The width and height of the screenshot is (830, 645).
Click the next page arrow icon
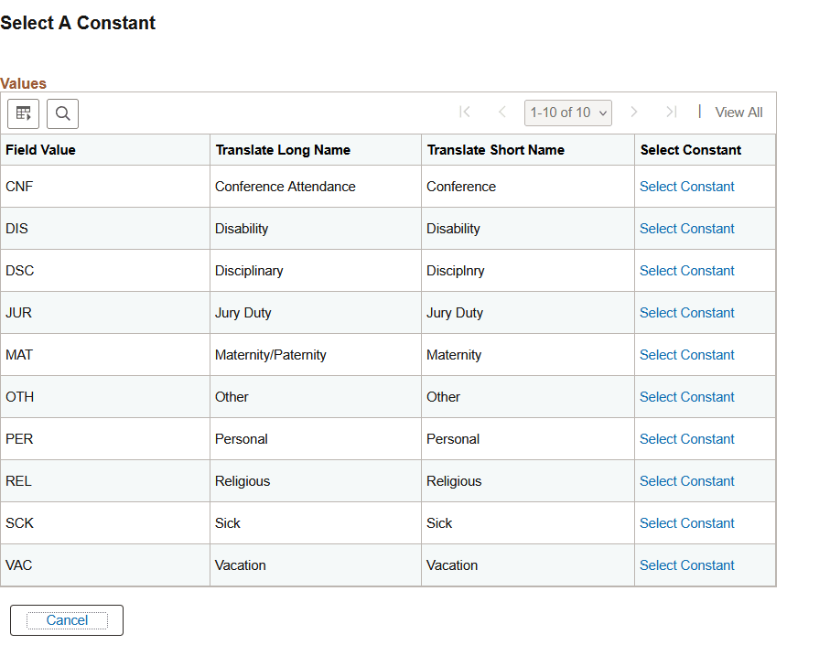[x=634, y=112]
